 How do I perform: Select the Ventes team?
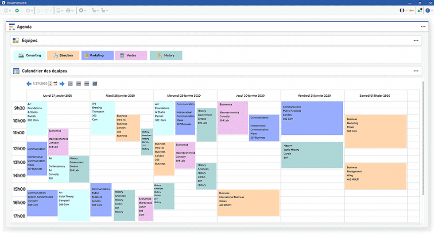(131, 55)
